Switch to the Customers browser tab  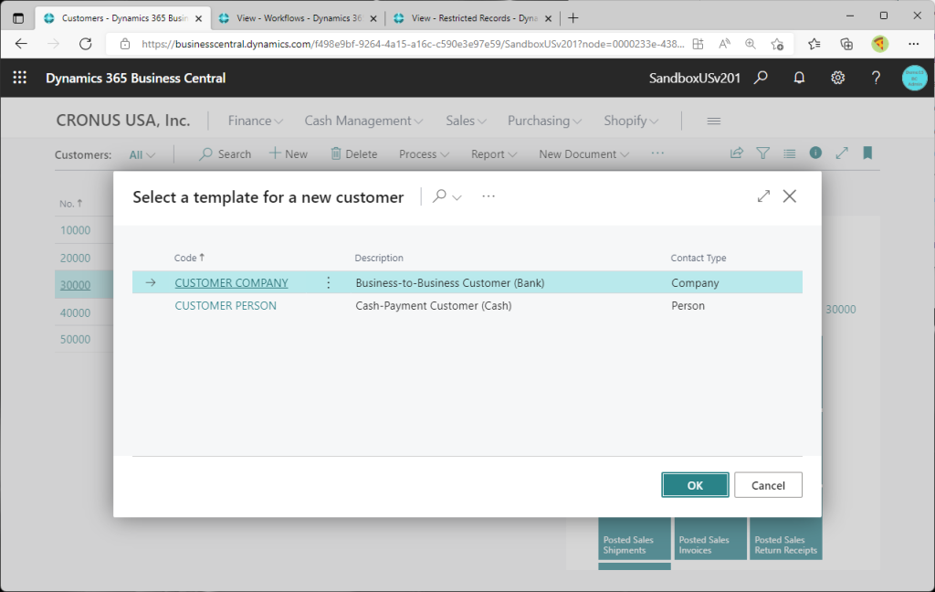(124, 18)
